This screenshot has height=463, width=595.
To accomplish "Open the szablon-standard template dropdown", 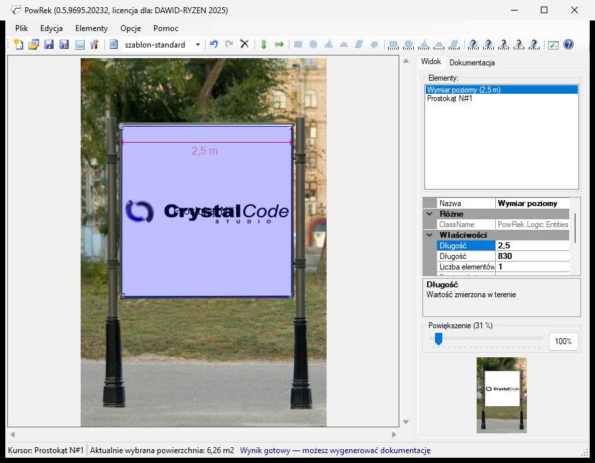I will pyautogui.click(x=198, y=45).
